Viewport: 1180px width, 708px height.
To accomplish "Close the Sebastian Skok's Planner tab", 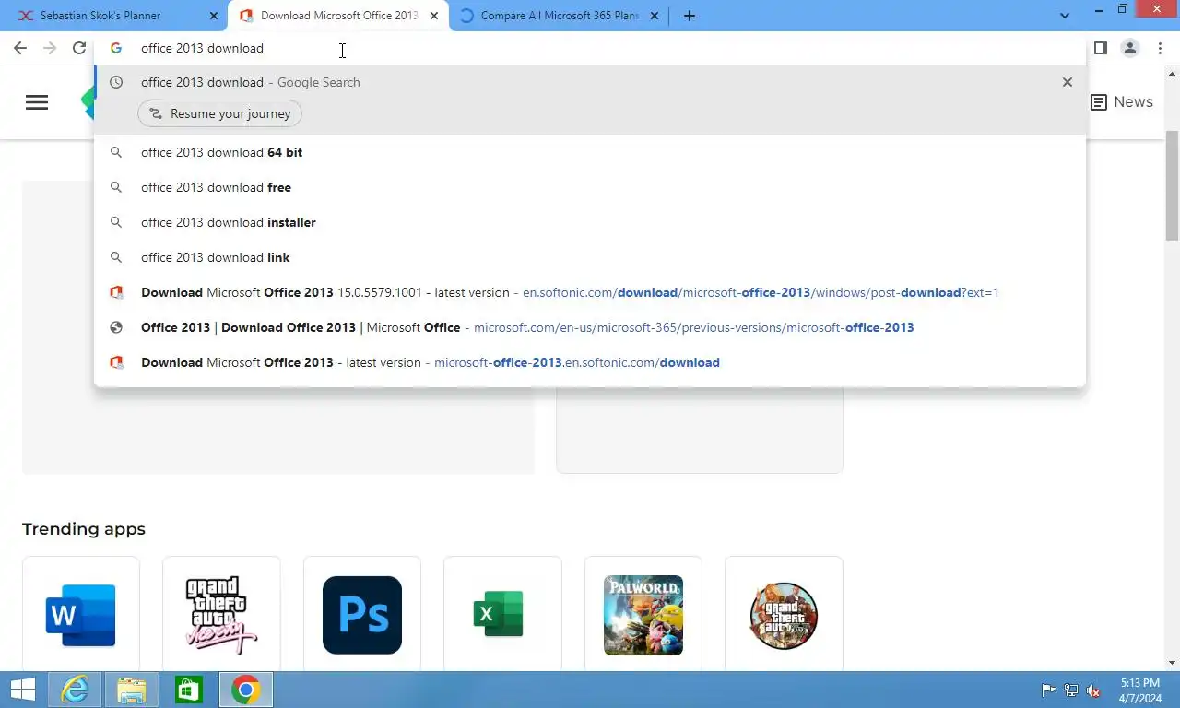I will [x=214, y=16].
